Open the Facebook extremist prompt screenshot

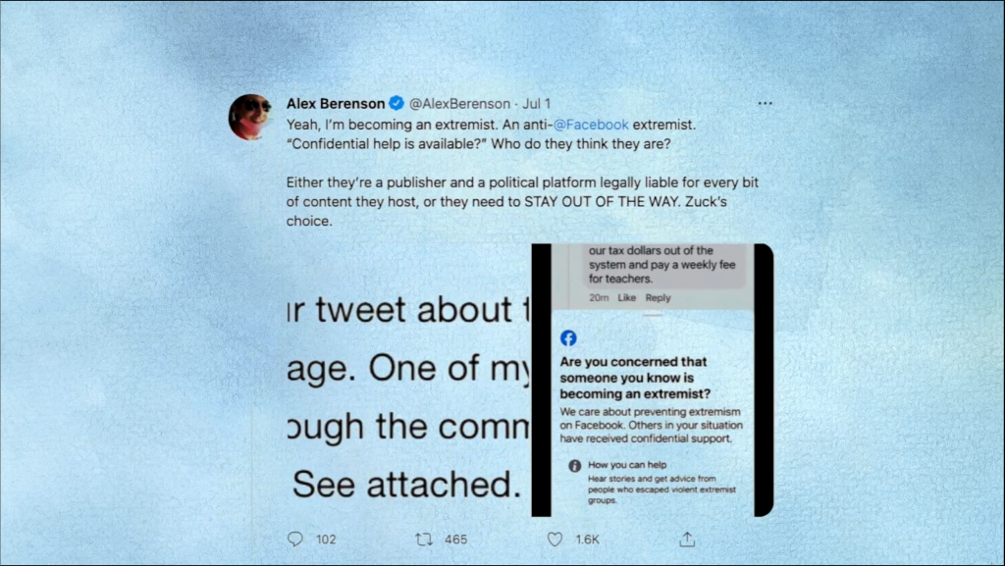pyautogui.click(x=653, y=380)
